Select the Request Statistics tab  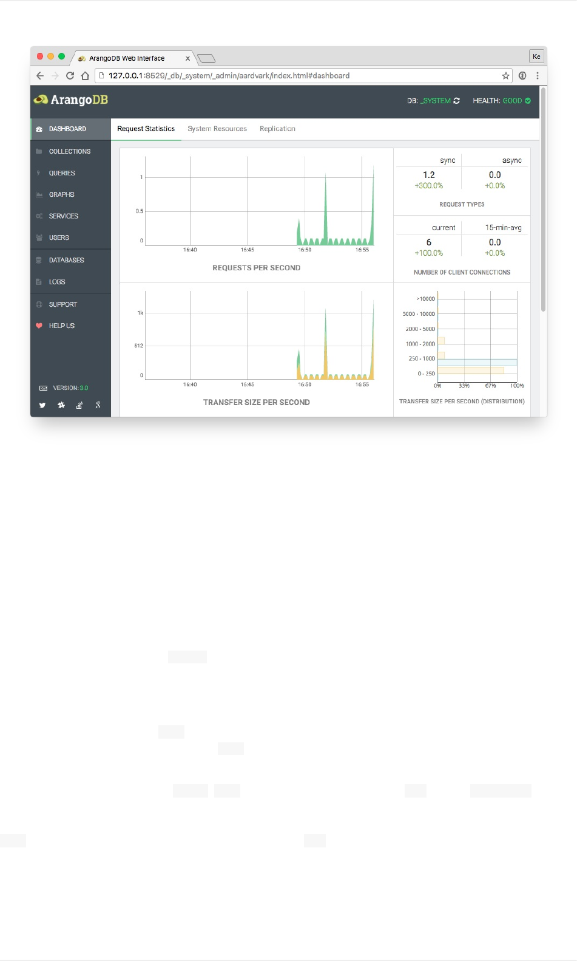(146, 129)
